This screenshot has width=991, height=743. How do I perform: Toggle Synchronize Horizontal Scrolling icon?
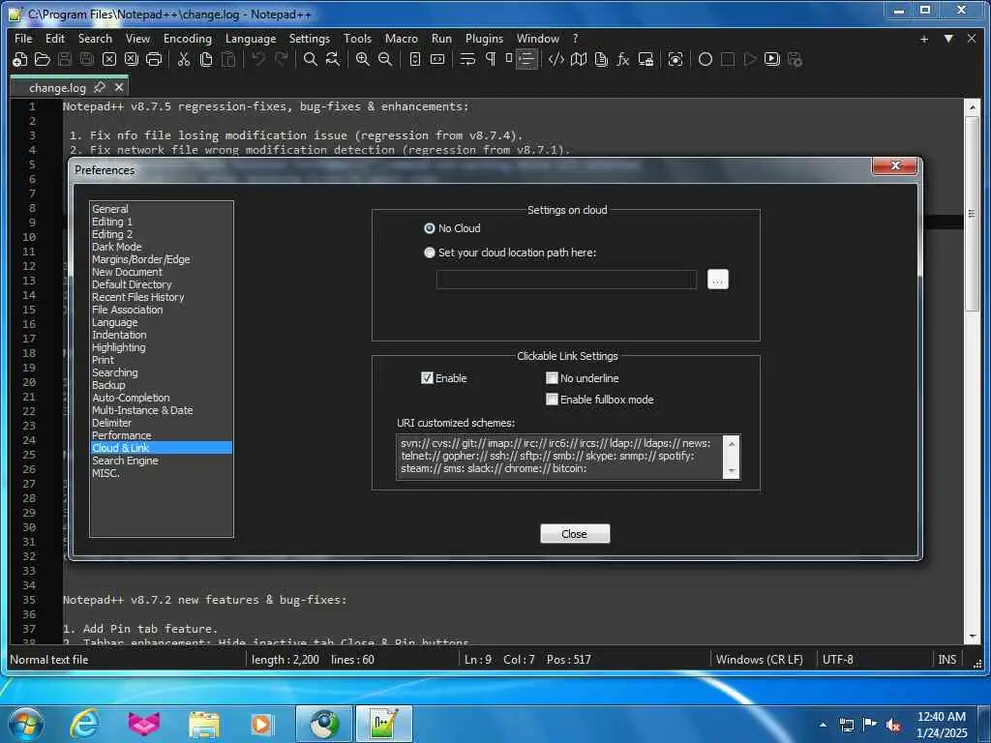pos(437,59)
